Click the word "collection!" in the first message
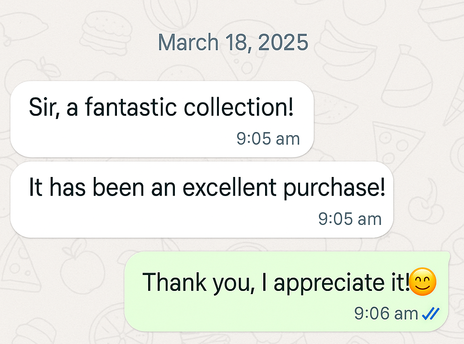Viewport: 464px width, 344px height. click(x=239, y=108)
